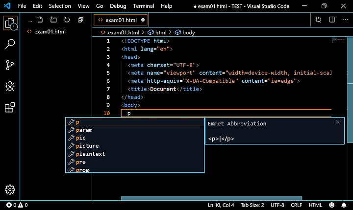353x210 pixels.
Task: Click the errors and warnings status indicator
Action: 17,205
